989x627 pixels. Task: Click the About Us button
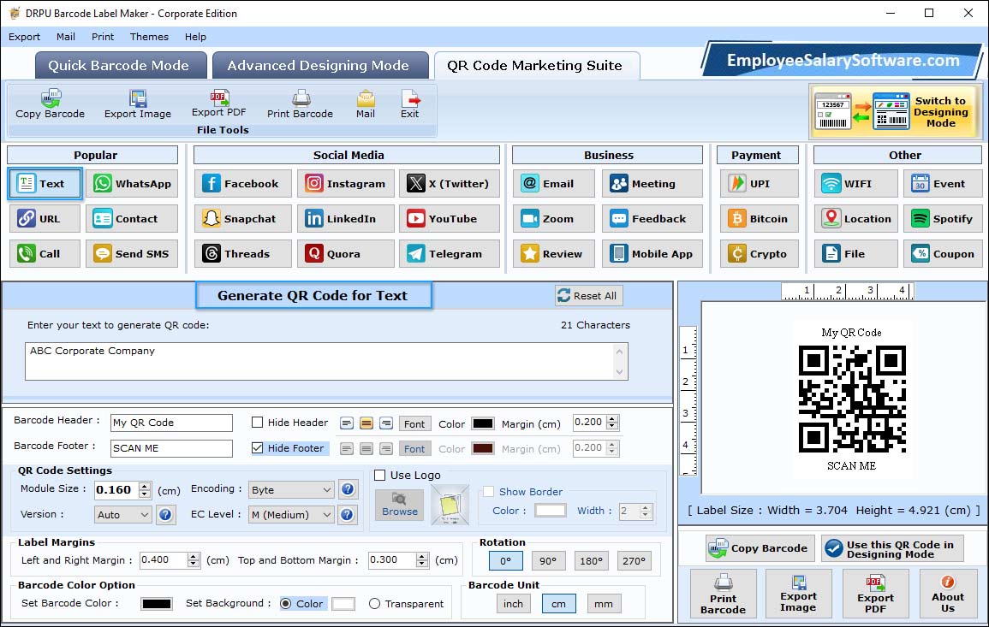coord(947,594)
